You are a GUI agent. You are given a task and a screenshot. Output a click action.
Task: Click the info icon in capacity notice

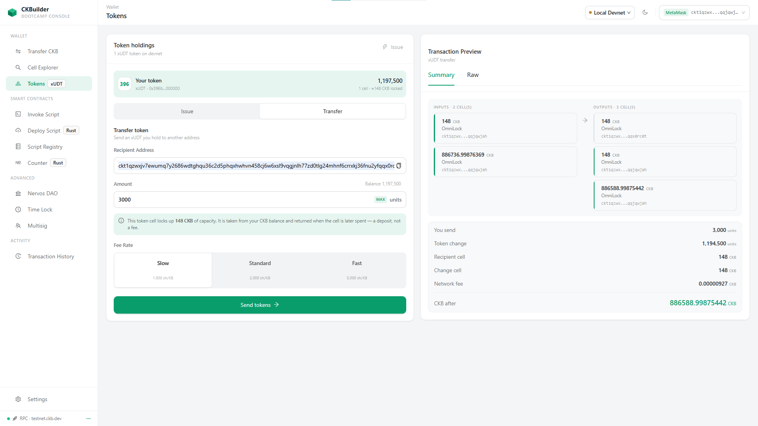121,221
